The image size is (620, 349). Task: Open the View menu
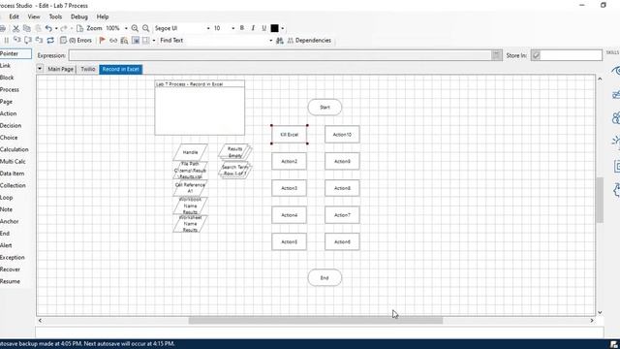pos(34,16)
